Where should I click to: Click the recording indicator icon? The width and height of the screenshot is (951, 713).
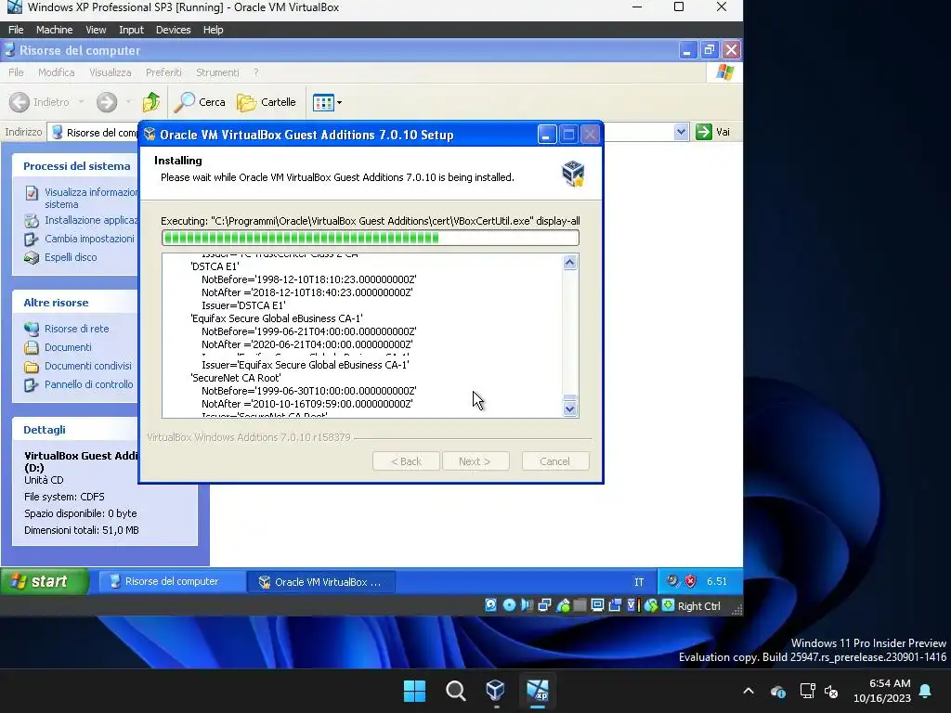615,605
